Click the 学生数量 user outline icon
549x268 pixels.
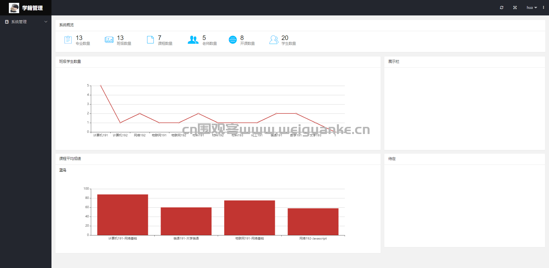(274, 40)
